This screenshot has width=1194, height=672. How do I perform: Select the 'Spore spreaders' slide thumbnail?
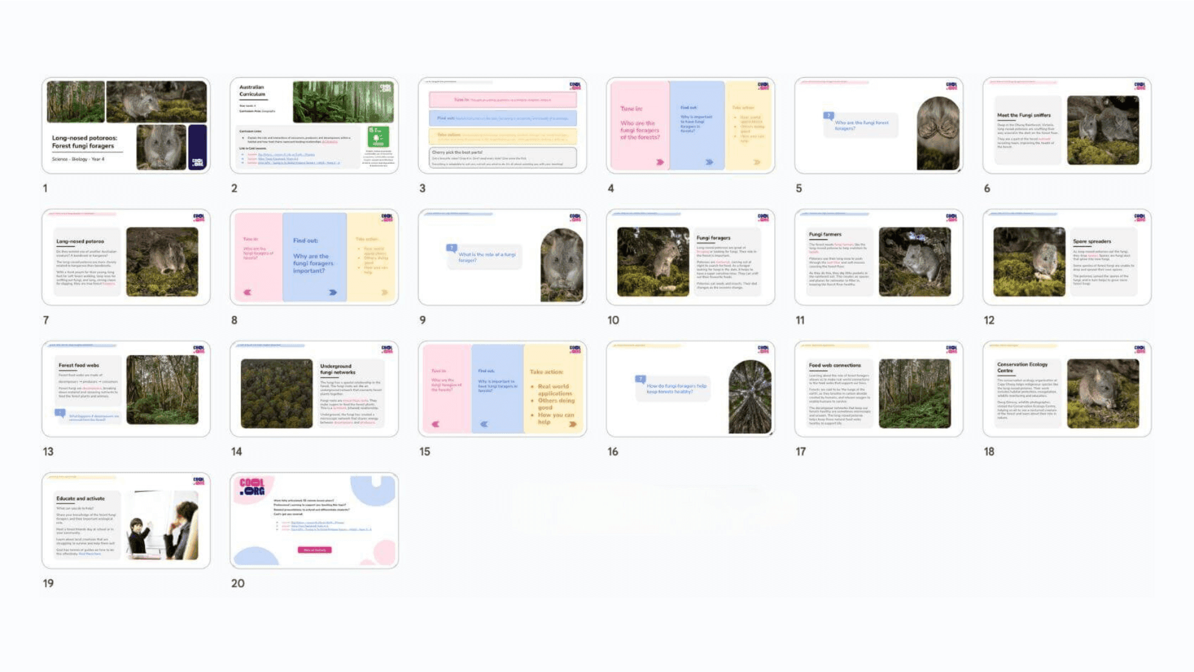click(1067, 257)
